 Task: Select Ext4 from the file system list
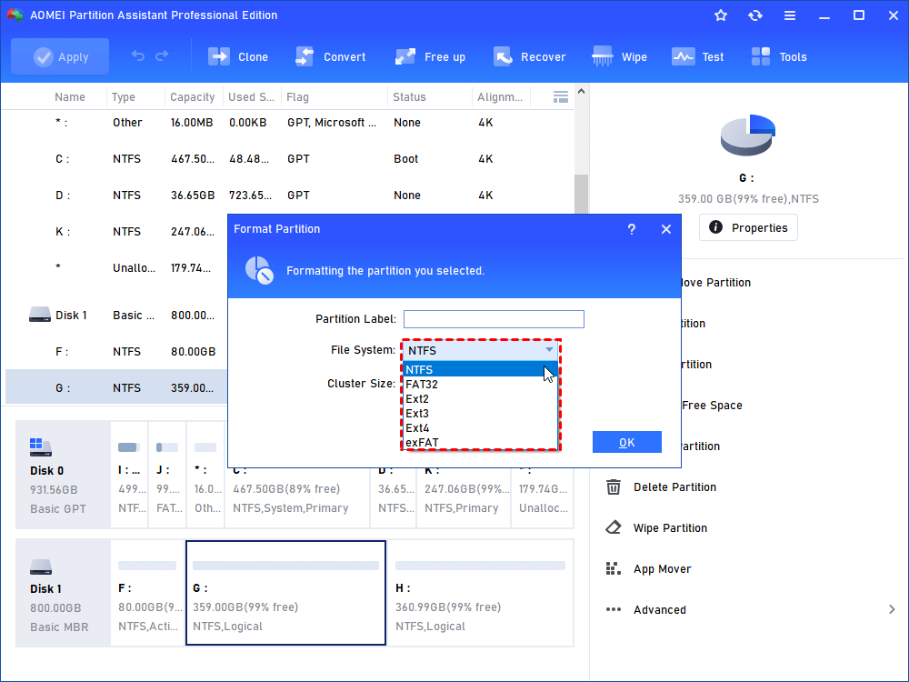coord(480,428)
